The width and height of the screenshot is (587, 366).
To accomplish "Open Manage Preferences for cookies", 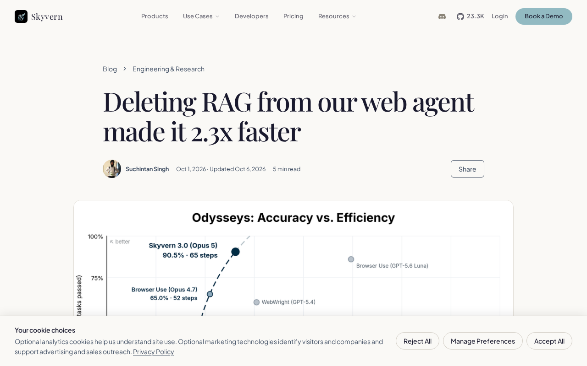I will pos(483,341).
